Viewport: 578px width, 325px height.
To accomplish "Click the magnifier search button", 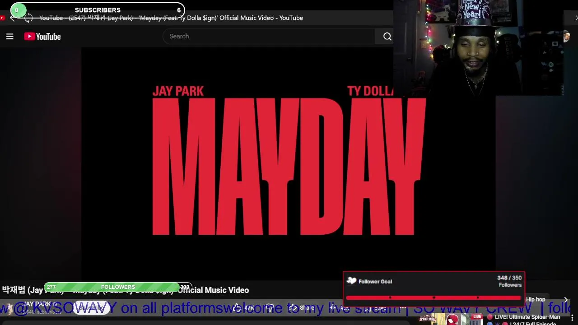I will click(387, 37).
